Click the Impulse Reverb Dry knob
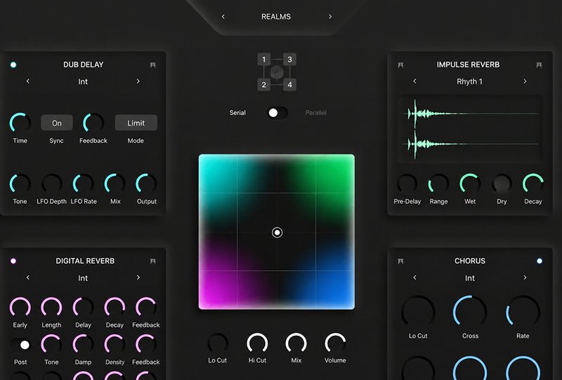 [x=502, y=184]
